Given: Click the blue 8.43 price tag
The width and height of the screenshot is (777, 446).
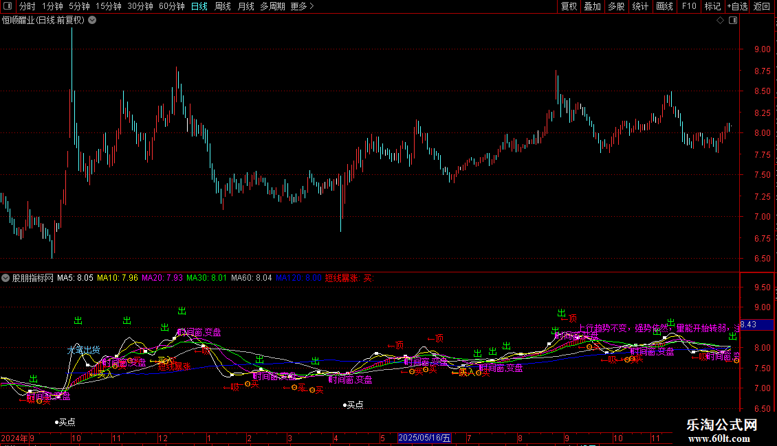Looking at the screenshot, I should click(756, 325).
